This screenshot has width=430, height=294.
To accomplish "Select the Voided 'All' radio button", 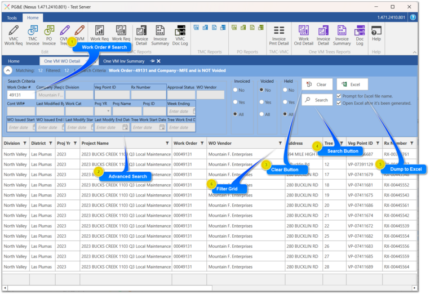I will pos(261,114).
